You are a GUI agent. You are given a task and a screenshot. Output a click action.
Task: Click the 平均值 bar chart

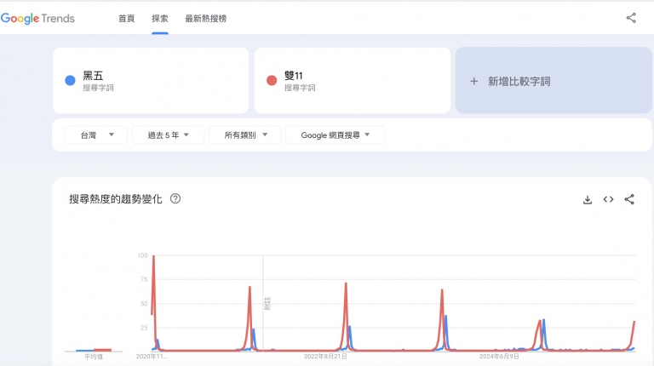(94, 349)
